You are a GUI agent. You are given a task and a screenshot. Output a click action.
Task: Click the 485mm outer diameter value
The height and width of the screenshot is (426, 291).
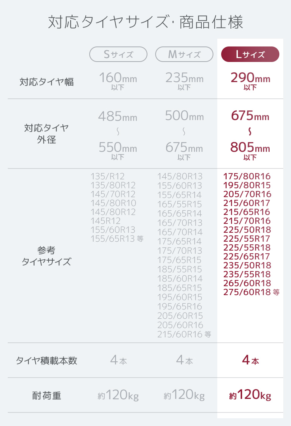coord(118,117)
